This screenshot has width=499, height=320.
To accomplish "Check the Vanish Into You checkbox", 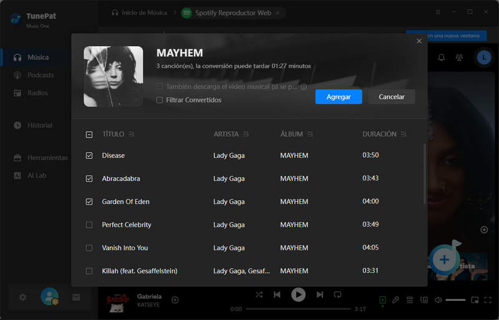I will pos(89,248).
